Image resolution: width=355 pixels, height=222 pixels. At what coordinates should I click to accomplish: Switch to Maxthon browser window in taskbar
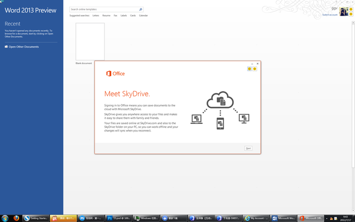click(x=91, y=218)
